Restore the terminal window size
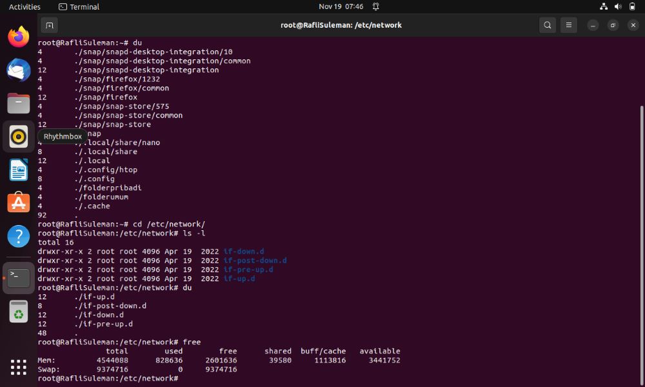 click(613, 26)
